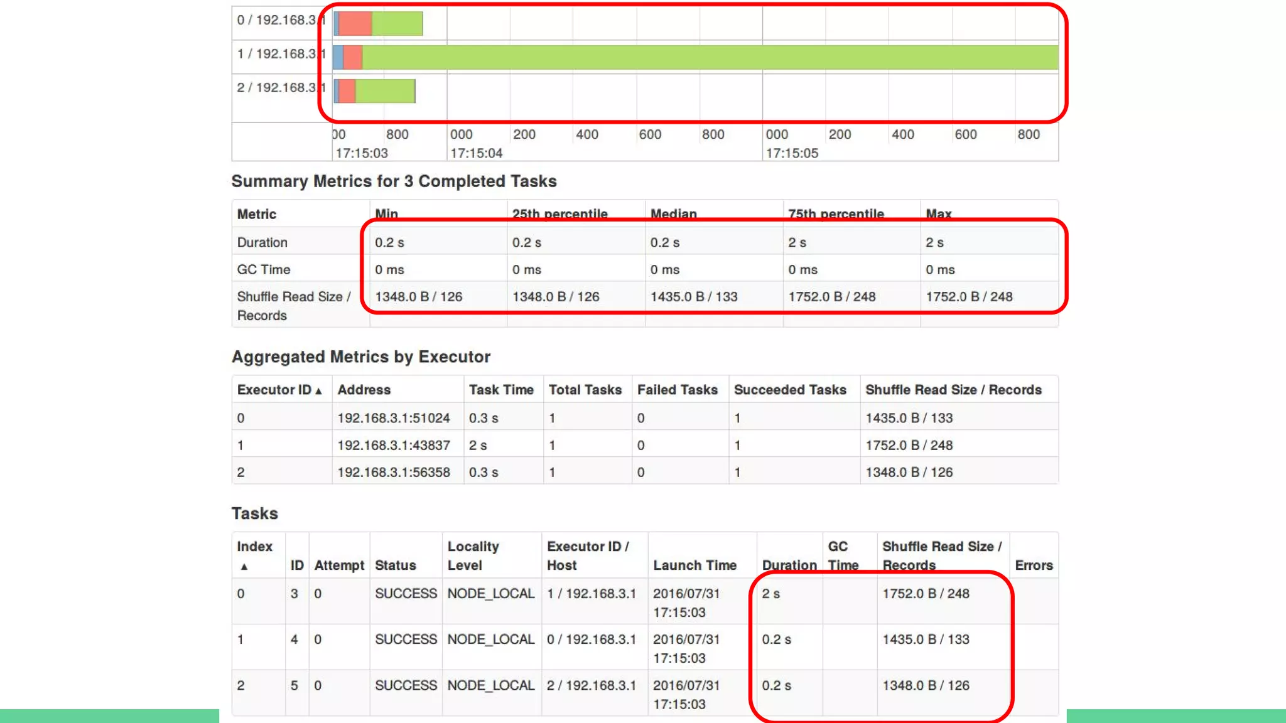
Task: Click task row with 1752.0 B / 248
Action: [x=926, y=594]
